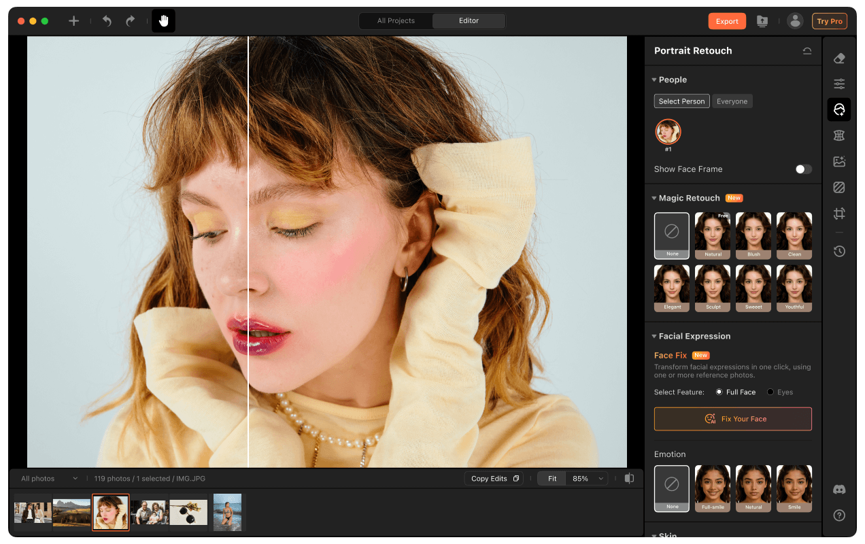Apply the Natural Emotion preset
The height and width of the screenshot is (544, 865).
point(753,488)
